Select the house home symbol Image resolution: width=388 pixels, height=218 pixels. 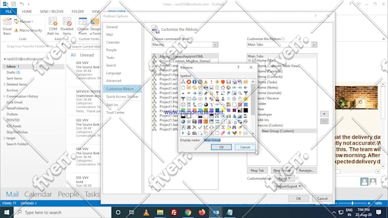tap(223, 87)
